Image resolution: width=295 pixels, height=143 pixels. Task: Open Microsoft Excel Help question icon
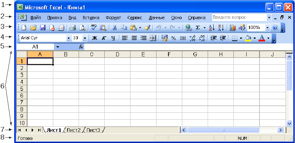click(275, 27)
